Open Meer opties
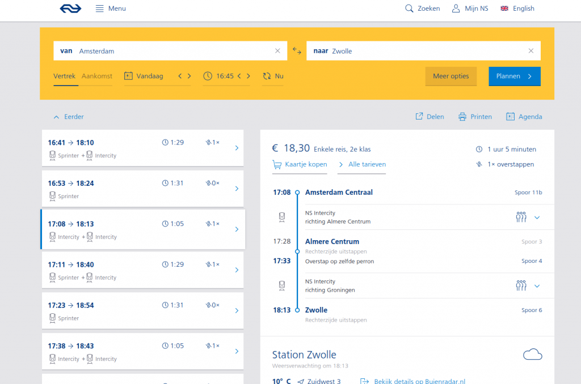The image size is (581, 384). click(451, 76)
